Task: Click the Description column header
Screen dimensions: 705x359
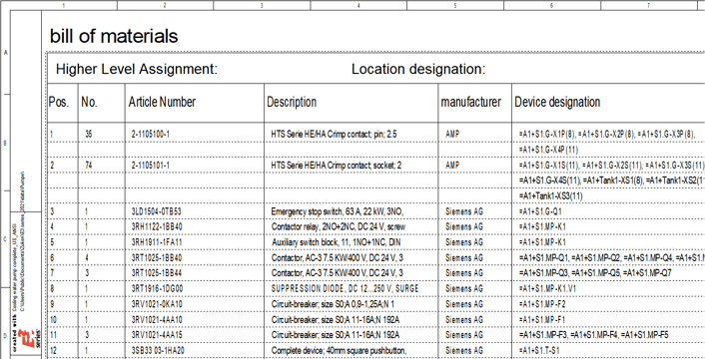Action: (x=292, y=102)
